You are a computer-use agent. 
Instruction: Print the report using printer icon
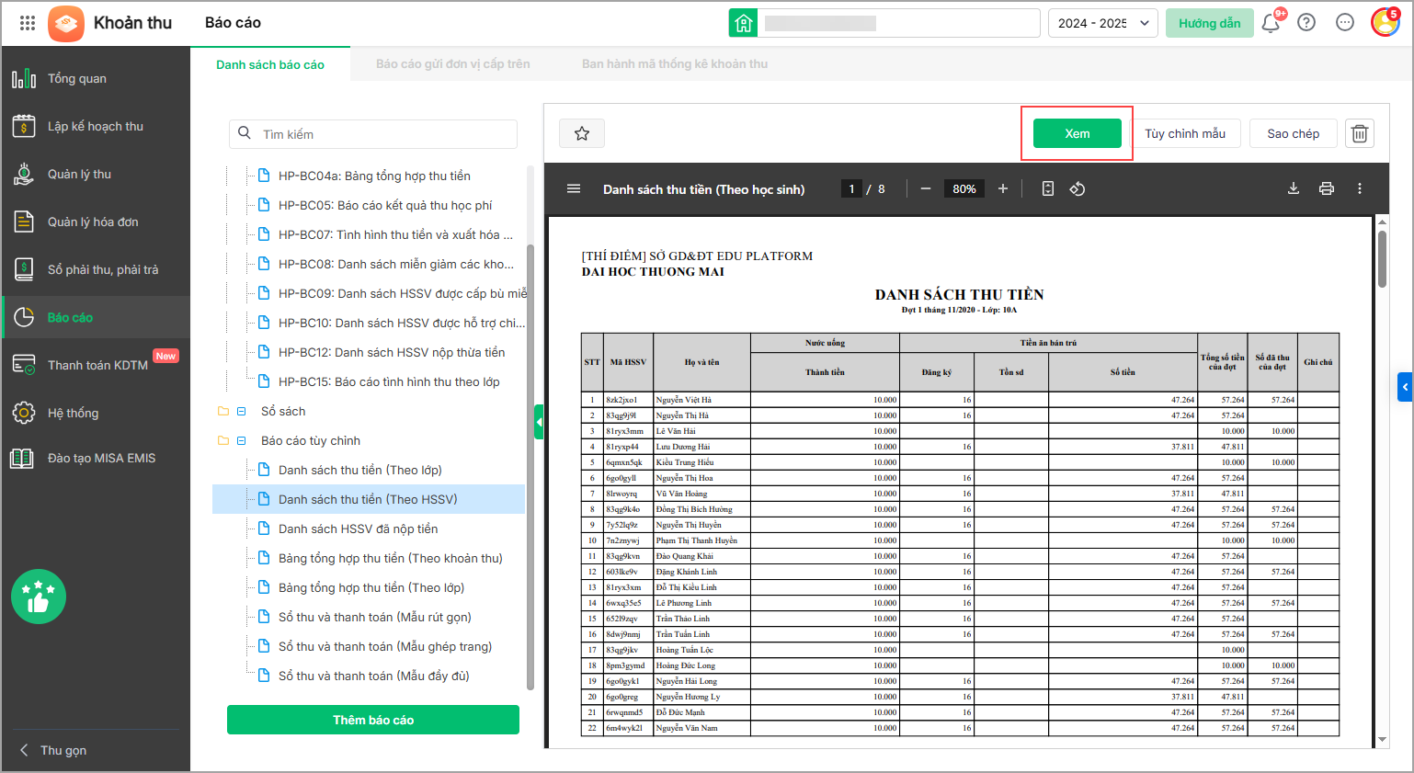[1326, 188]
